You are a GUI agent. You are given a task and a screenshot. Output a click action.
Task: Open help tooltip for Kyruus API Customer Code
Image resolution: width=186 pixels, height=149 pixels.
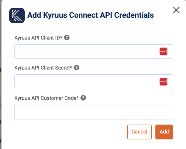83,98
